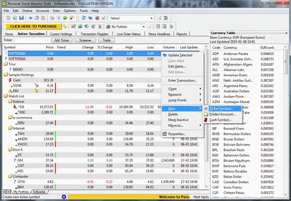The image size is (291, 201).
Task: Switch to the Transaction Register tab
Action: click(95, 34)
